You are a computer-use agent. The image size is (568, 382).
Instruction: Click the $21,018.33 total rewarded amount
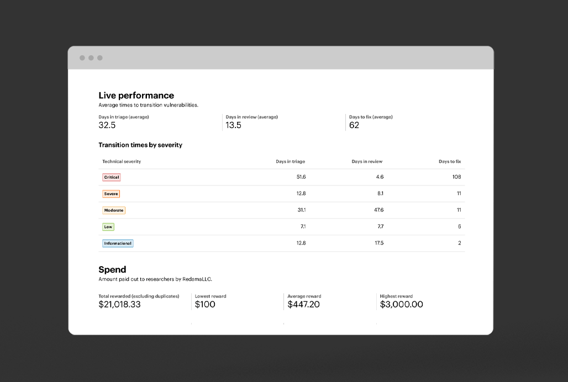pyautogui.click(x=119, y=305)
